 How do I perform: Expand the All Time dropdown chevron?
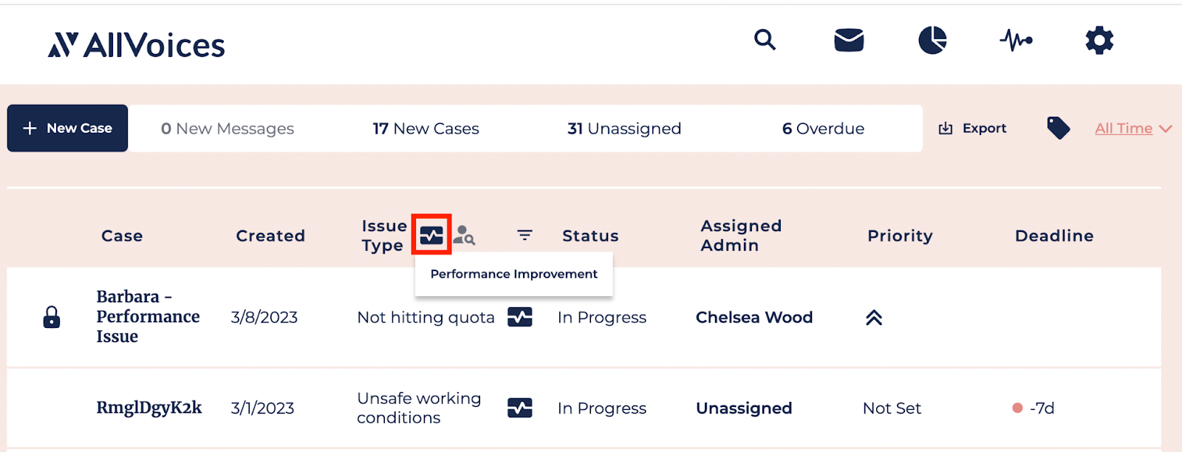tap(1166, 129)
